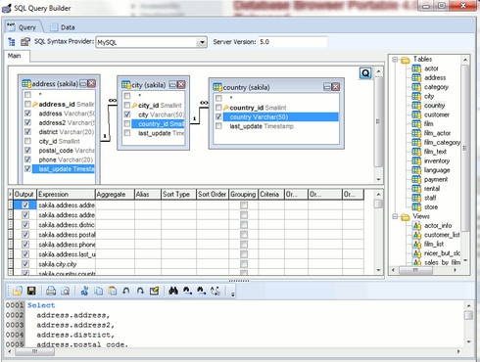Cut selected SQL text with scissors icon
480x362 pixels.
coord(84,291)
